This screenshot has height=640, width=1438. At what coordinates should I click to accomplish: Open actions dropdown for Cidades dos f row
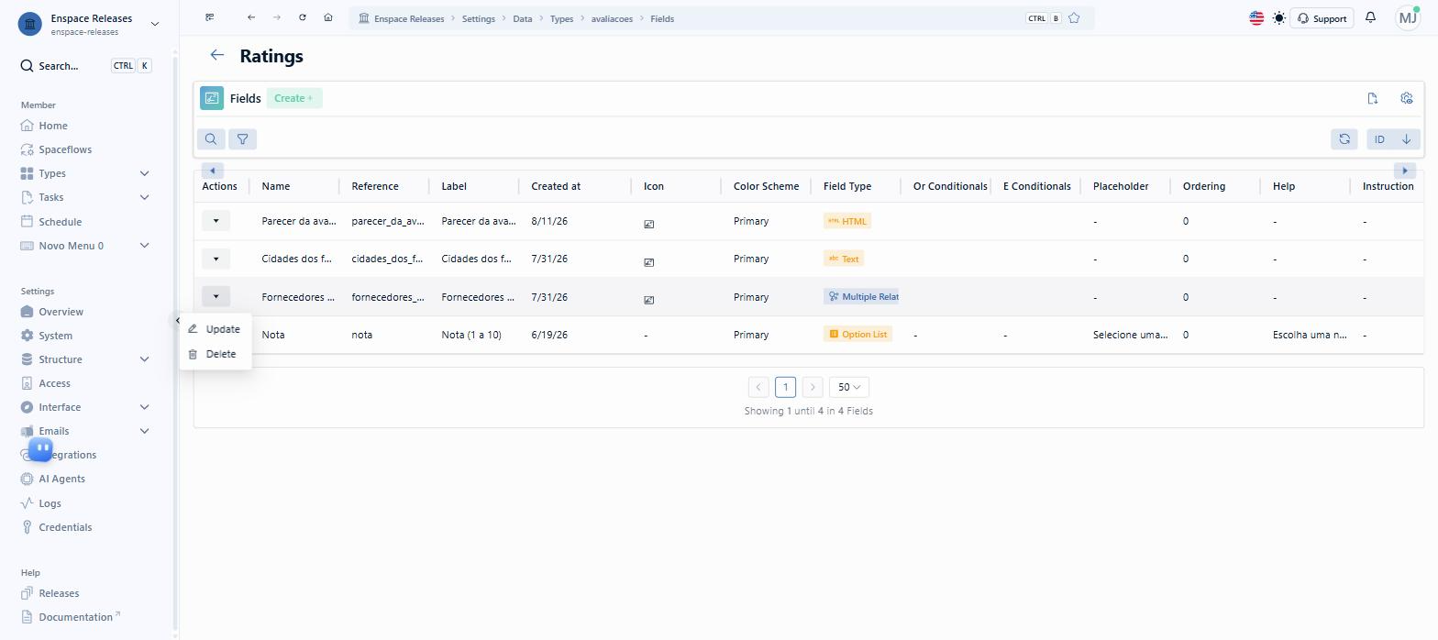[216, 259]
